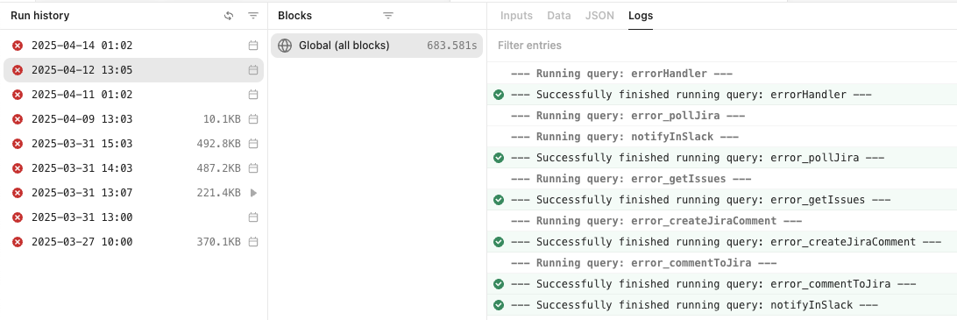Click calendar icon for 2025-04-12 13:05 run

pyautogui.click(x=253, y=70)
